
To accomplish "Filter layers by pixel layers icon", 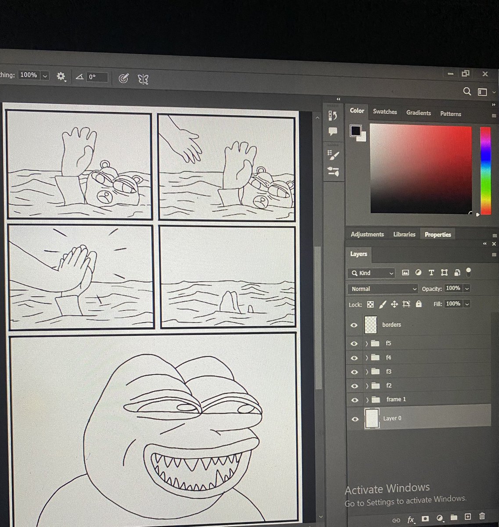I will pos(405,273).
